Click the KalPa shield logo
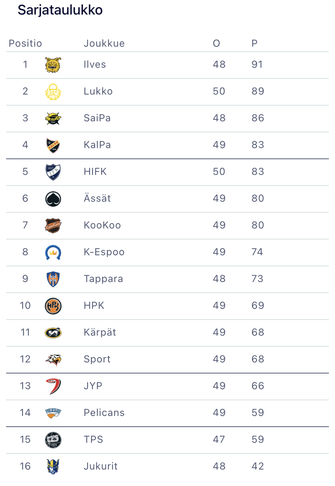Screen dimensions: 335x486 click(x=53, y=145)
